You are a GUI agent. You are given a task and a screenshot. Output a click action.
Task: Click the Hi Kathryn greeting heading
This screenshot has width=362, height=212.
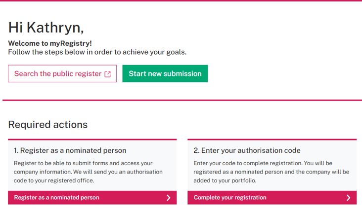[46, 28]
